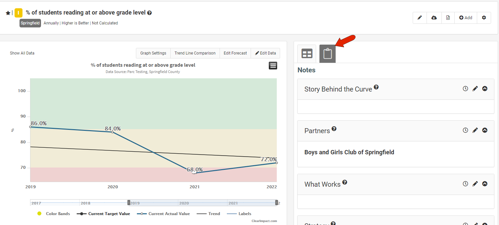Click the cloud download icon
This screenshot has width=499, height=225.
click(434, 18)
